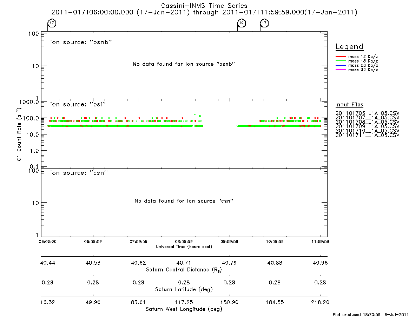Click the hexagonal marker labeled 19
409x316 pixels.
pos(242,23)
